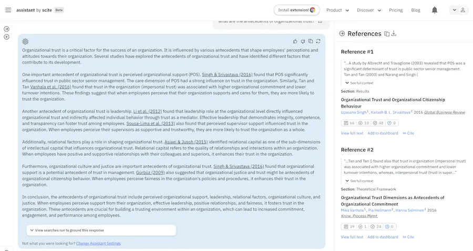This screenshot has height=251, width=473.
Task: Add Reference #1 to dashboard
Action: (x=383, y=133)
